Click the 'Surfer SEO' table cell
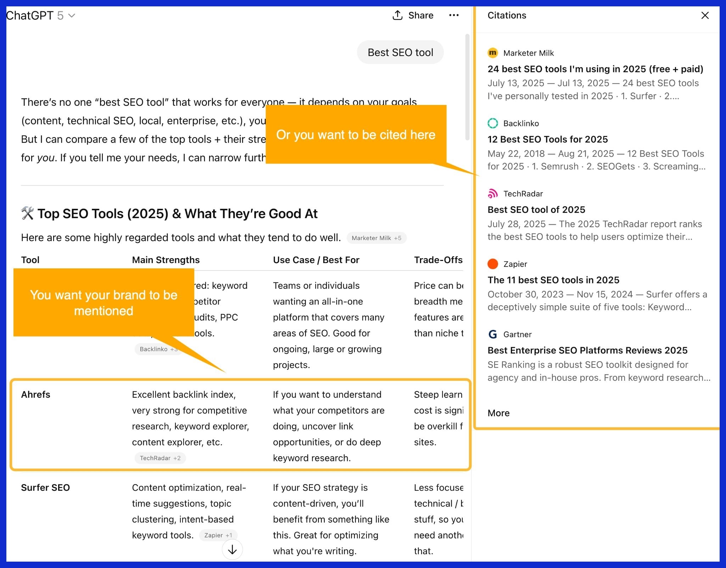726x568 pixels. (x=45, y=488)
